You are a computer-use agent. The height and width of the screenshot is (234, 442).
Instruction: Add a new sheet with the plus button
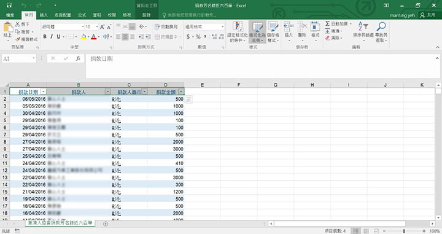pos(106,224)
